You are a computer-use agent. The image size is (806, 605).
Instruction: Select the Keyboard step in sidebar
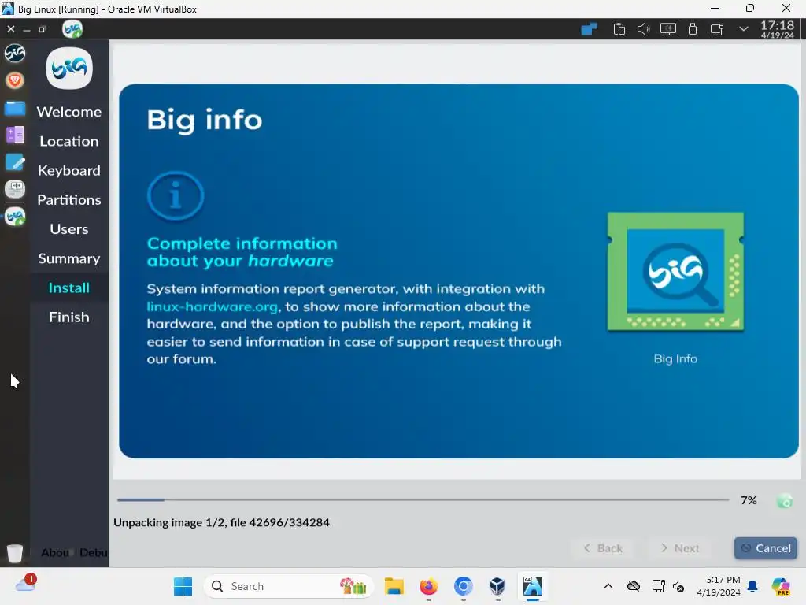pyautogui.click(x=69, y=170)
